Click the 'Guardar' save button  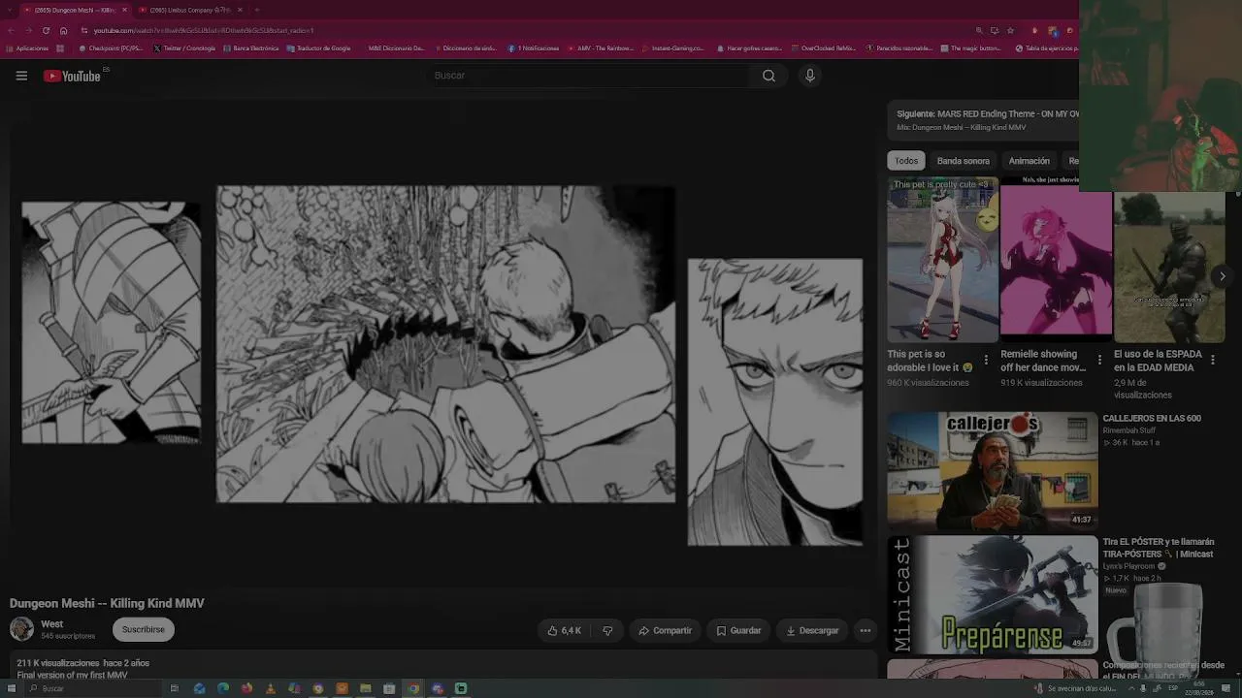pos(738,630)
